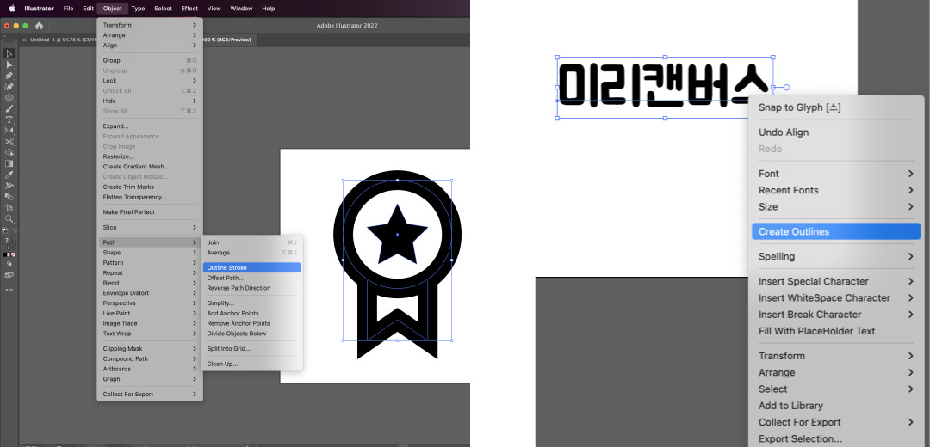Open the File menu
This screenshot has width=930, height=447.
[68, 9]
